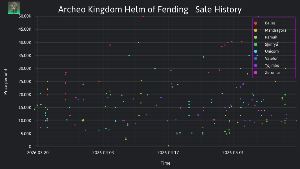
Task: Toggle Belias series in legend
Action: 270,23
